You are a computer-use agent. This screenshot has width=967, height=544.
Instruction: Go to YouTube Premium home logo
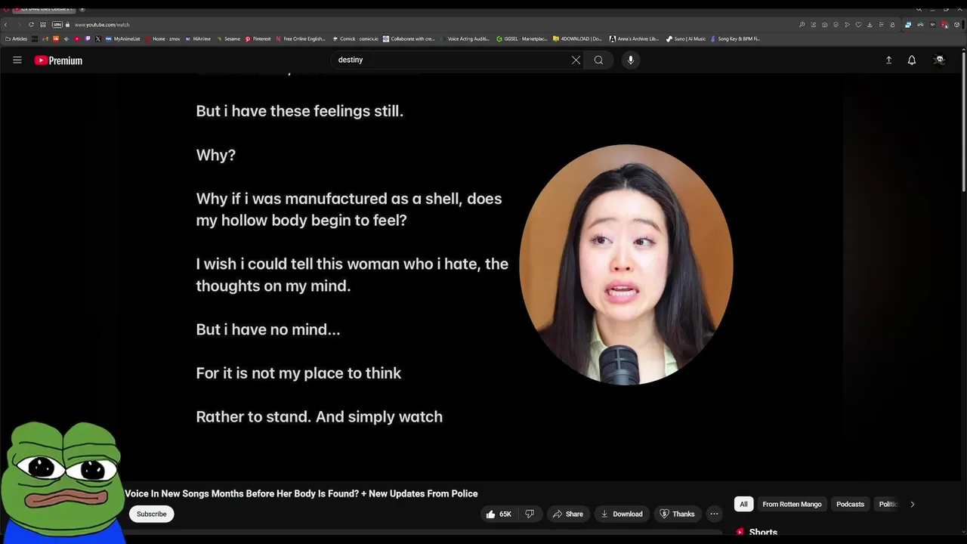[58, 60]
